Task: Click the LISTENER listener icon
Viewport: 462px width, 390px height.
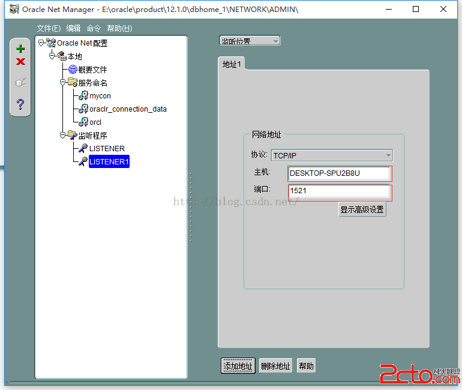Action: (83, 148)
